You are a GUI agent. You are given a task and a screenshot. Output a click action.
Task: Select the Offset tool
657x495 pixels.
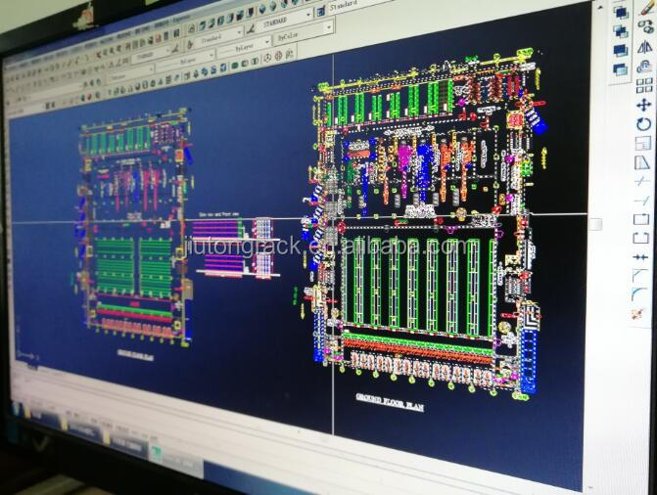pos(644,67)
